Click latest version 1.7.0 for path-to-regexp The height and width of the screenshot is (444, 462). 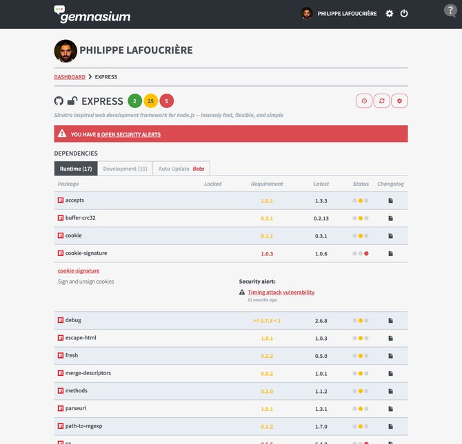pyautogui.click(x=321, y=426)
